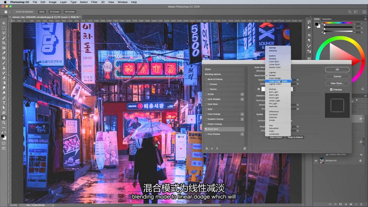The image size is (368, 207).
Task: Select the Hand tool in toolbar
Action: pos(4,118)
